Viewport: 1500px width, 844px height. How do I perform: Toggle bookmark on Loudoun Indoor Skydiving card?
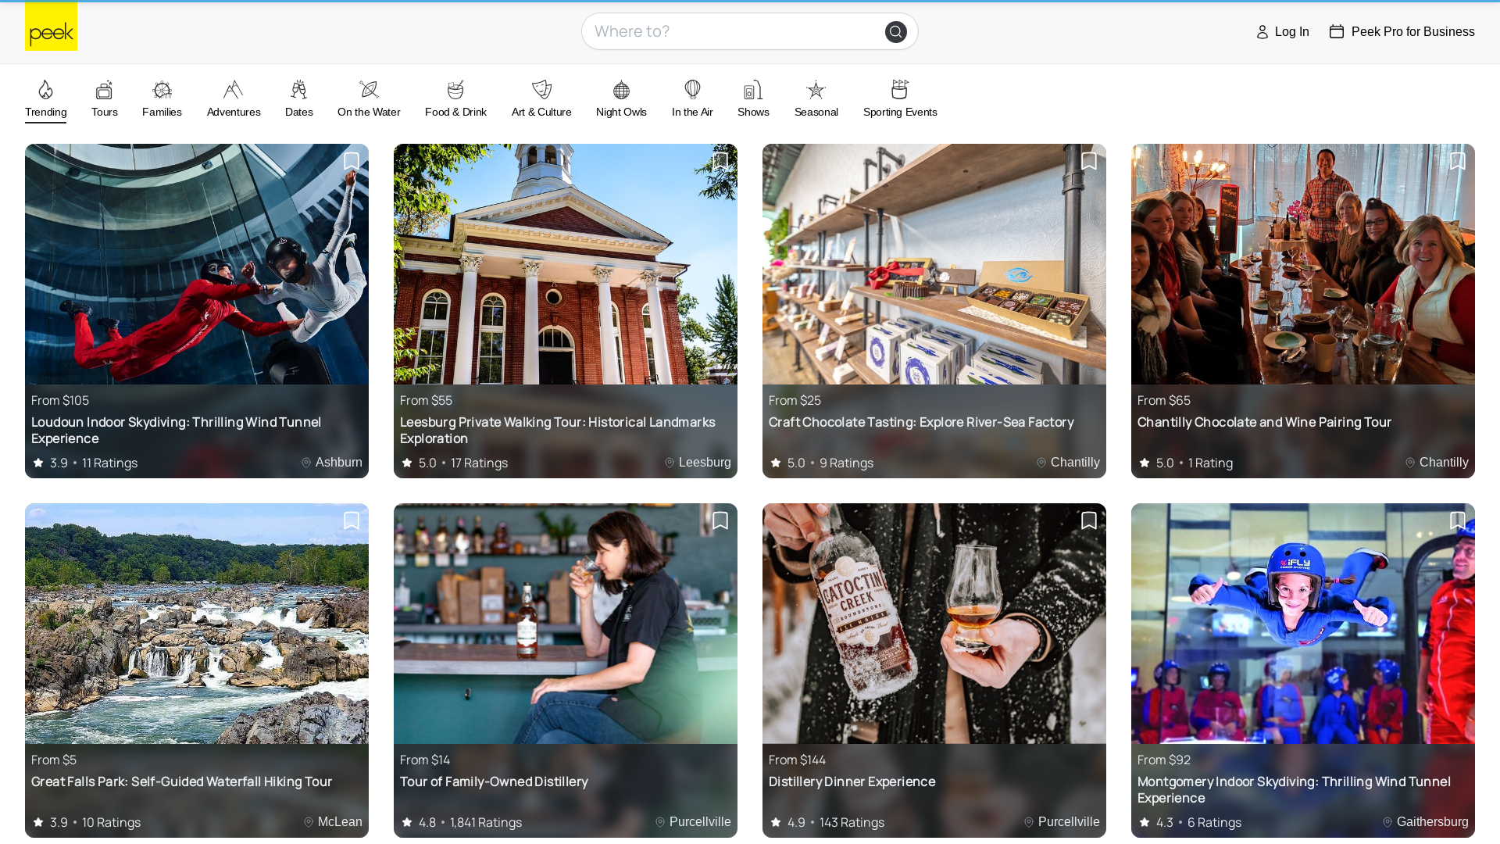[x=352, y=161]
